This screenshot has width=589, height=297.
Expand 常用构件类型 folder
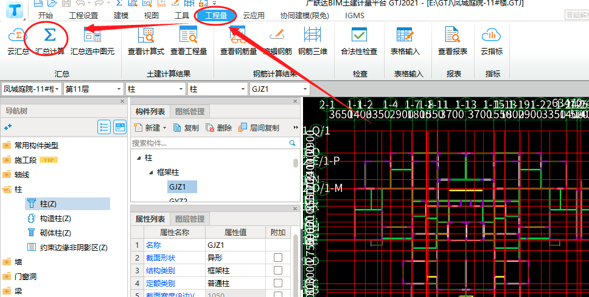6,145
